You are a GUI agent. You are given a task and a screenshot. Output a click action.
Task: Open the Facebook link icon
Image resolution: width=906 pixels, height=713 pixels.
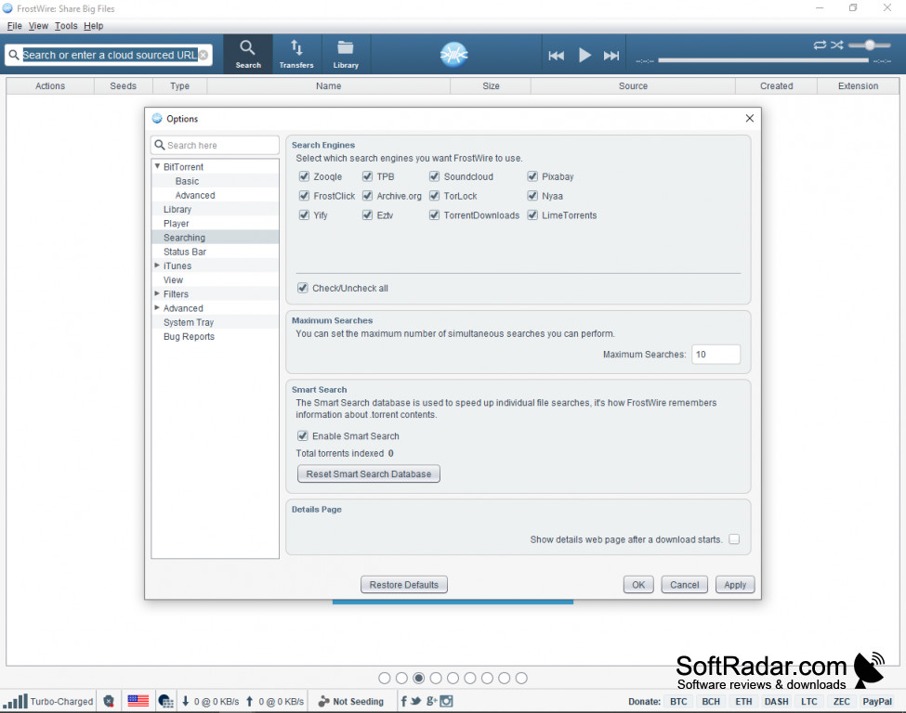pos(404,701)
